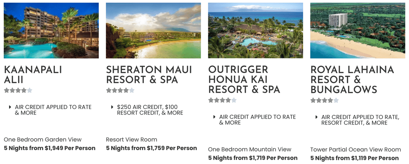Open the Kaanapali Alii hotel title

pos(33,74)
